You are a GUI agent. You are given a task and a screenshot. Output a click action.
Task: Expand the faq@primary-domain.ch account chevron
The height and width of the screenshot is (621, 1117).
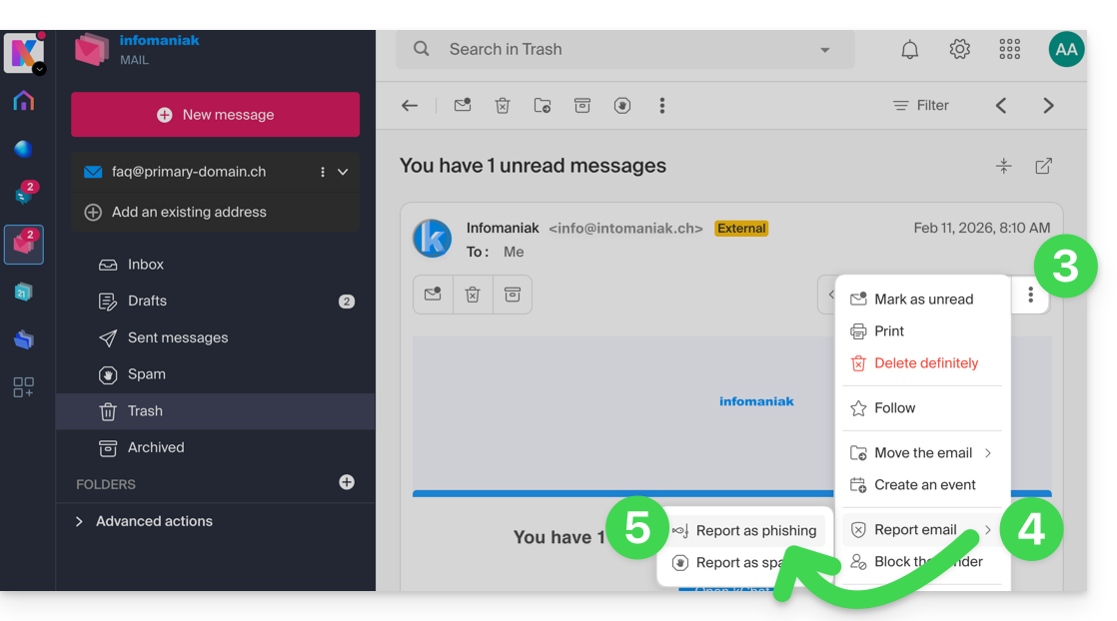click(x=343, y=172)
